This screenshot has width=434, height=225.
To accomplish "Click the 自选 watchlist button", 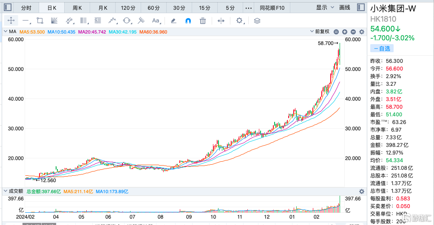I will click(382, 49).
